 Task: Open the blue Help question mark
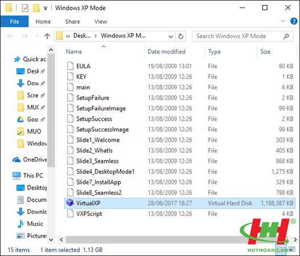click(x=294, y=21)
